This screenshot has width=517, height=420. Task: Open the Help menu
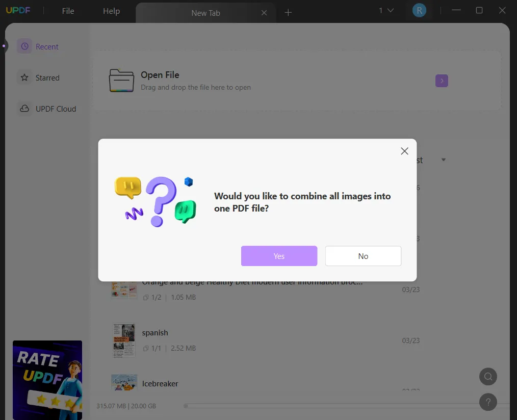112,11
